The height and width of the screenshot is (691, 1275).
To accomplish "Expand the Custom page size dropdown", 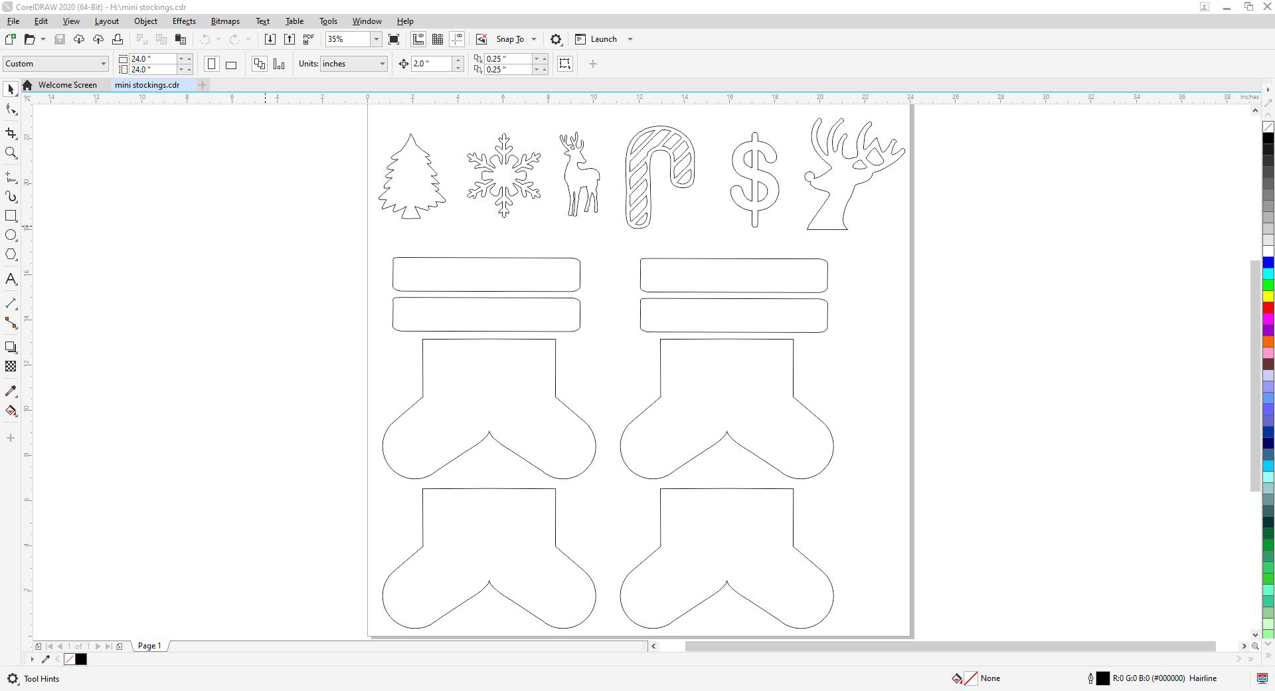I will [x=104, y=64].
